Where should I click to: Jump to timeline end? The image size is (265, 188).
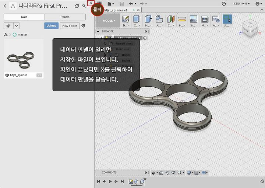122,181
